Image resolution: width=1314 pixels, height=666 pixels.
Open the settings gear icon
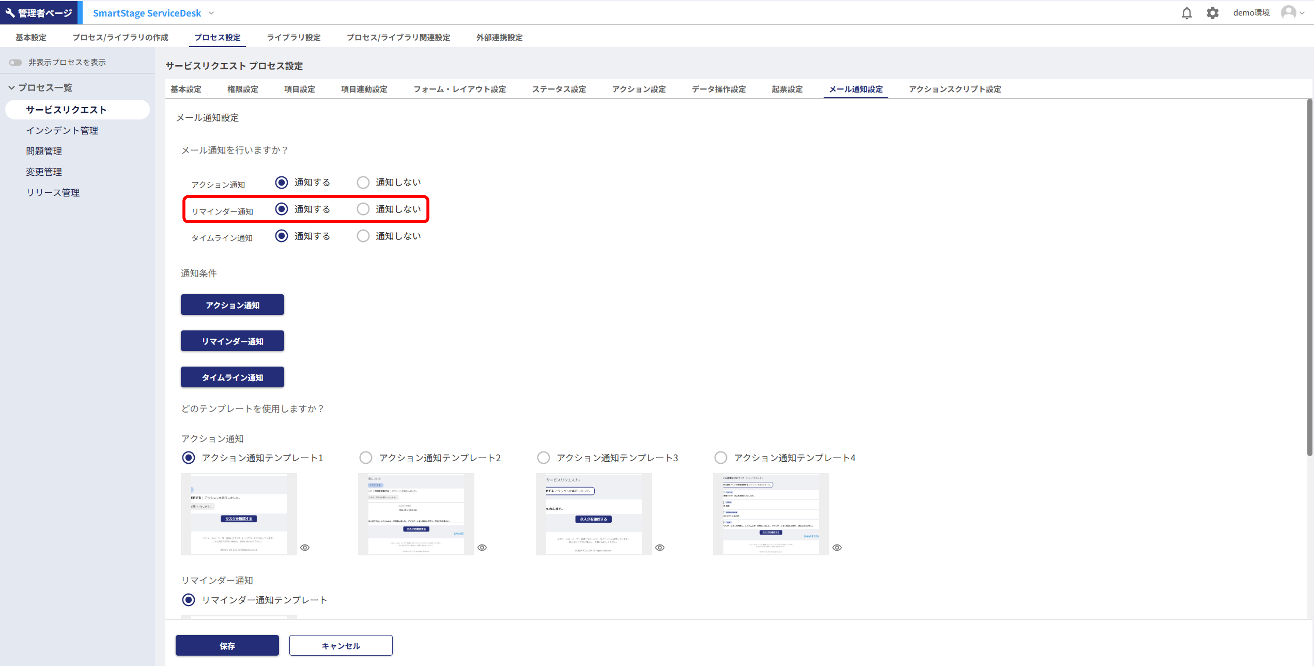click(x=1212, y=13)
